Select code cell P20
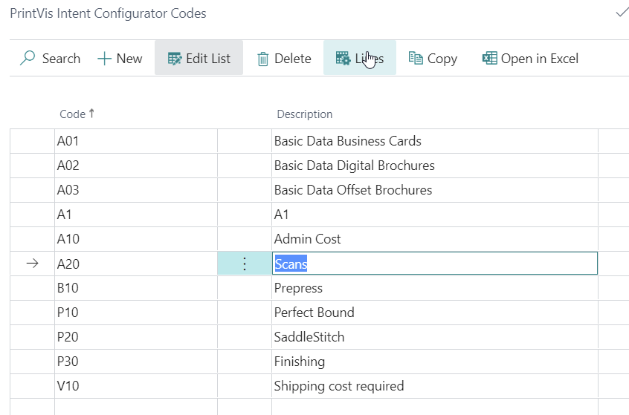The height and width of the screenshot is (415, 629). [136, 337]
